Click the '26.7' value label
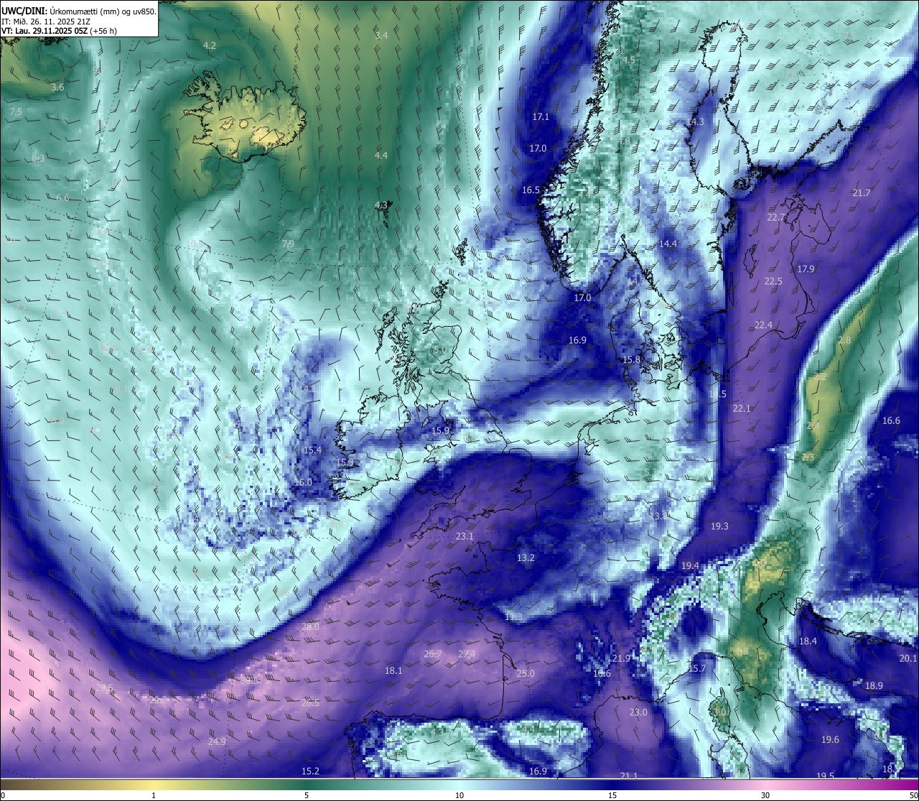The width and height of the screenshot is (919, 801). pos(433,654)
